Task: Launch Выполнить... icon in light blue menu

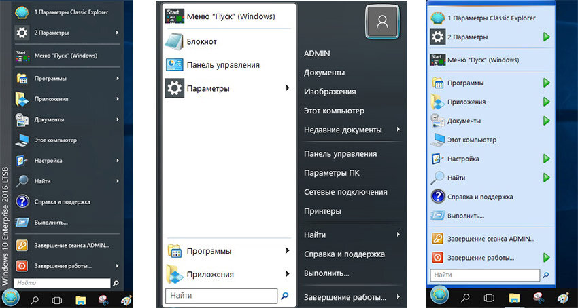Action: (x=438, y=216)
